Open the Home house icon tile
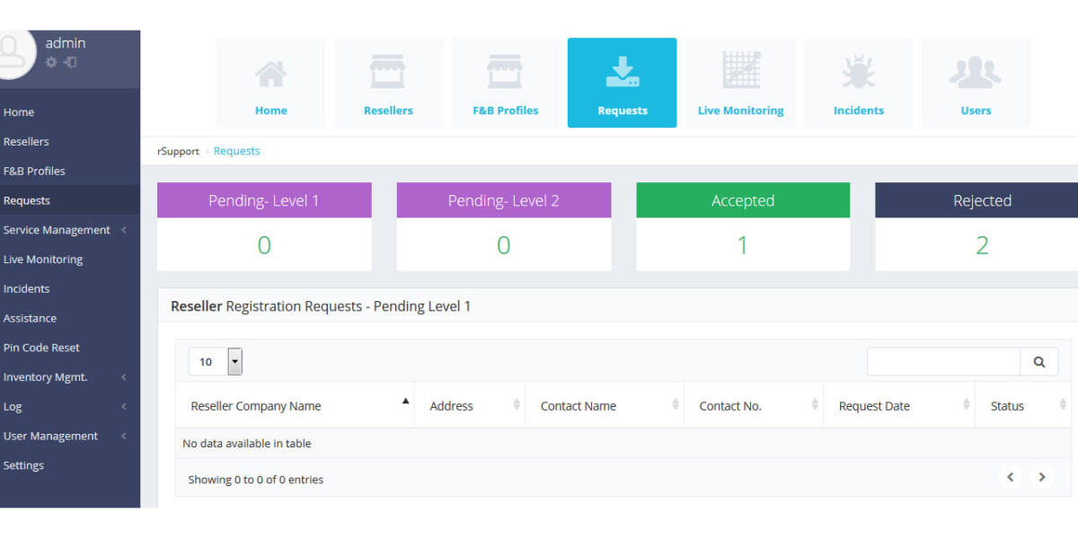 click(x=270, y=83)
